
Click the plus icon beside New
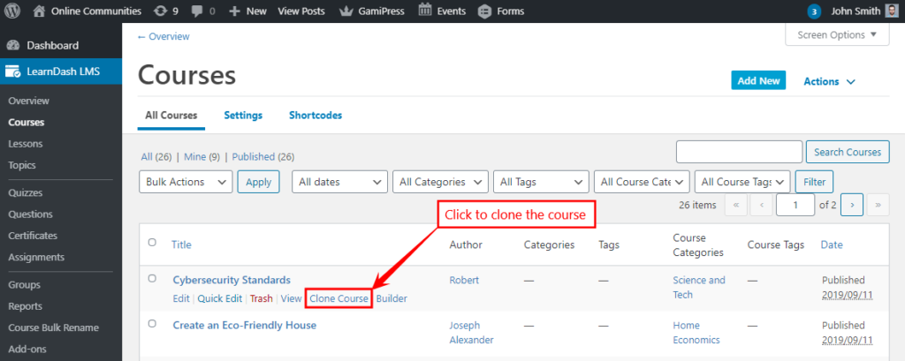[x=234, y=11]
